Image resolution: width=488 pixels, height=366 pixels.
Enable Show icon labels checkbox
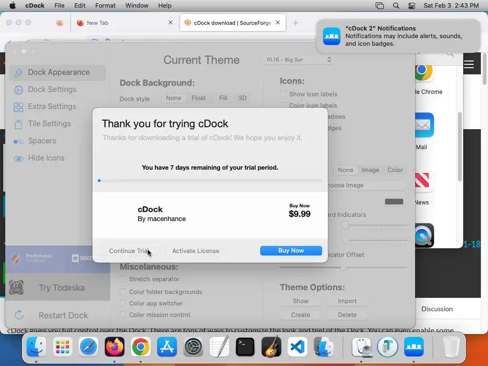tap(283, 94)
